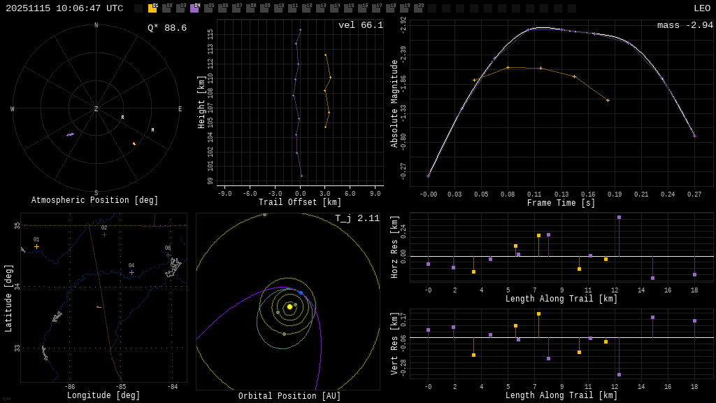The image size is (716, 403).
Task: Select the gray station 10 box
Action: point(278,8)
